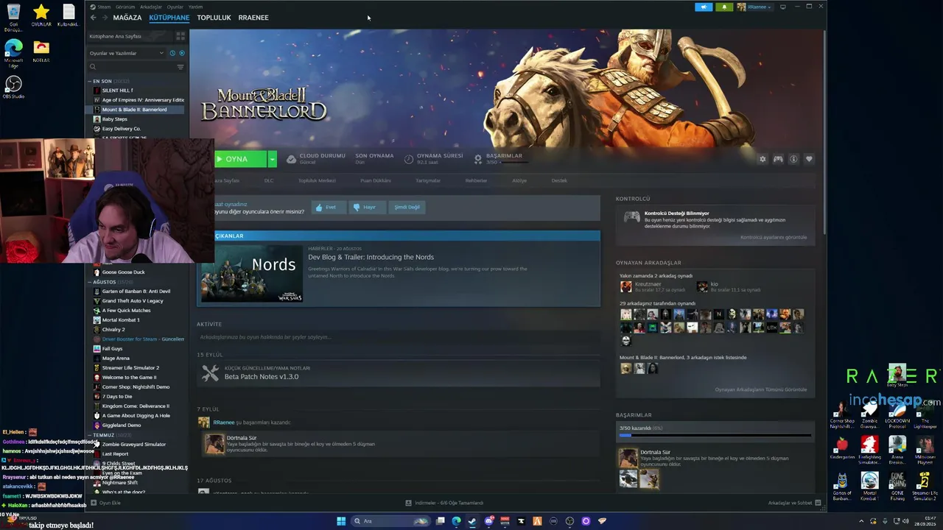Open DLC tab for Bannerlord
Screen dimensions: 943x530
[269, 180]
